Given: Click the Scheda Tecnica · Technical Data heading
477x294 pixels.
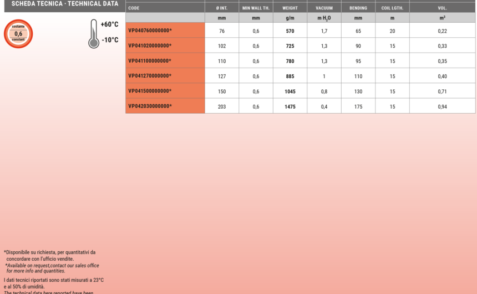Looking at the screenshot, I should click(x=61, y=3).
